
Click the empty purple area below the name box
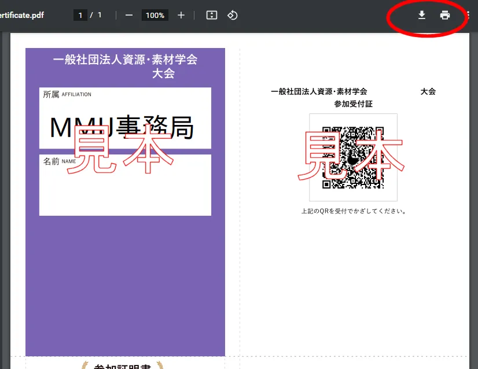click(125, 283)
